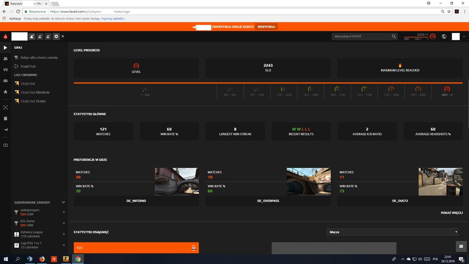Open the Windows Start menu
Image resolution: width=469 pixels, height=264 pixels.
click(5, 259)
